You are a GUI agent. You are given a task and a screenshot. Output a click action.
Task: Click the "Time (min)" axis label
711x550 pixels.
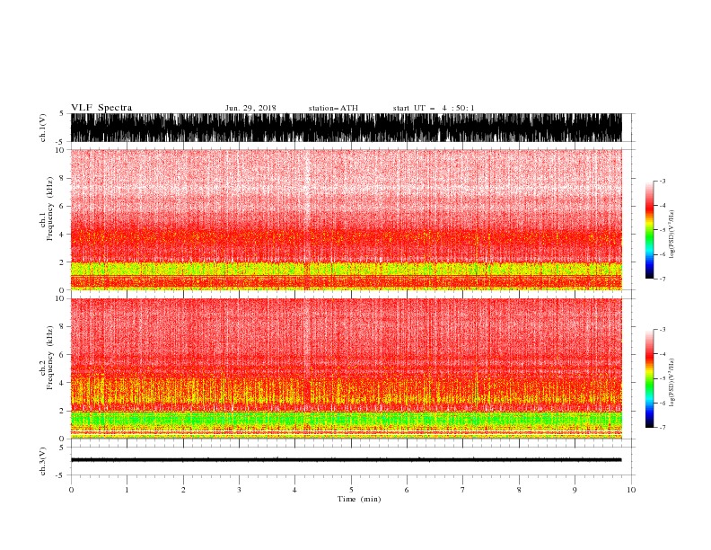coord(359,499)
